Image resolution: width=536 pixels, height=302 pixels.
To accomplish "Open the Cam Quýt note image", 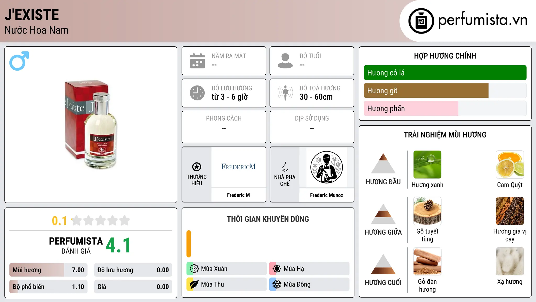I will point(510,165).
